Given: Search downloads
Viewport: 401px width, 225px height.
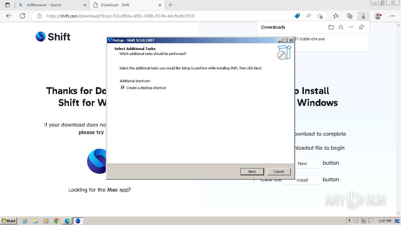Looking at the screenshot, I should point(341,27).
